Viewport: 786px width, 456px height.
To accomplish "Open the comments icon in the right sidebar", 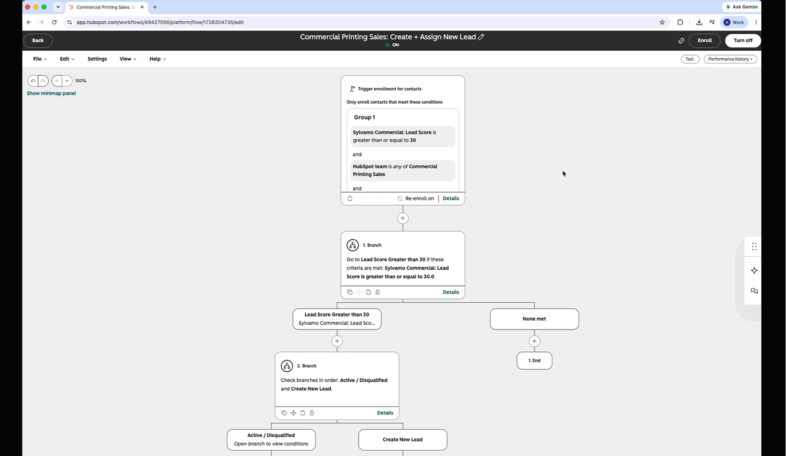I will coord(754,291).
